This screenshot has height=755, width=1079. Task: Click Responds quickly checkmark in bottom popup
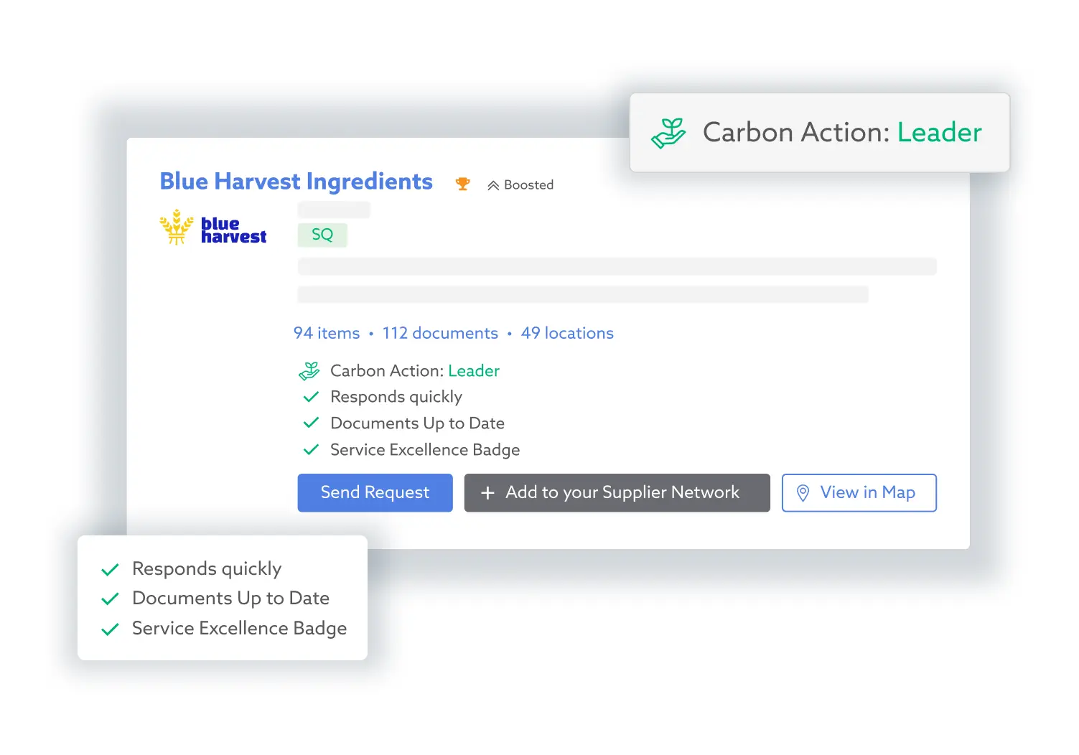110,570
